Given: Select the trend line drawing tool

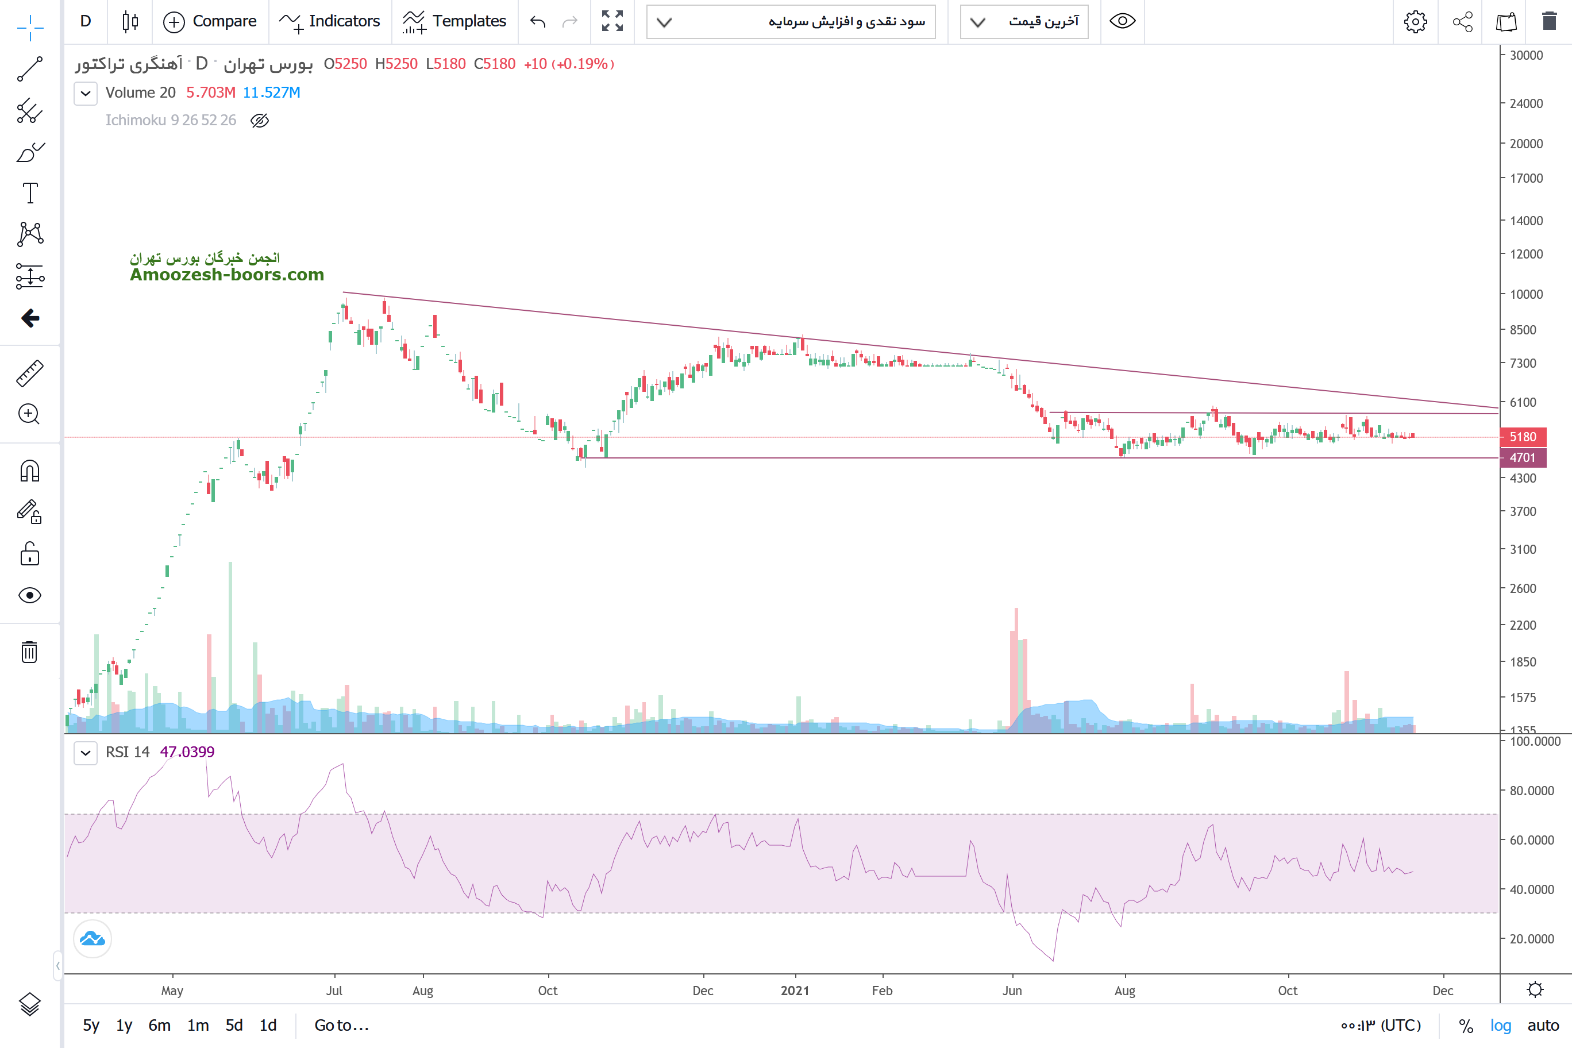Looking at the screenshot, I should [x=29, y=69].
